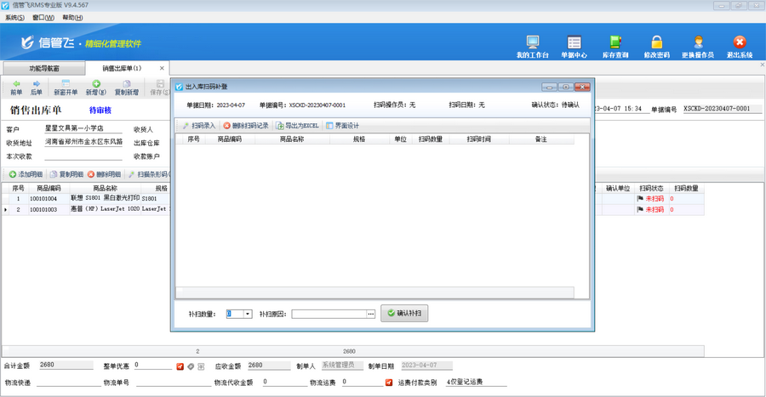Expand the 补扫数量 dropdown arrow

point(248,314)
